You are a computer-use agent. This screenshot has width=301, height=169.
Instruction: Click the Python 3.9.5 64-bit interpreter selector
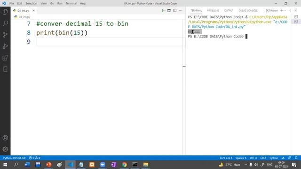tap(14, 158)
